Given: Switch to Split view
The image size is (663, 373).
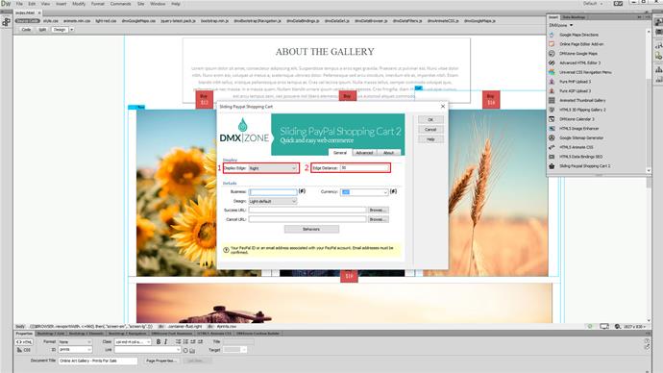Looking at the screenshot, I should [42, 30].
